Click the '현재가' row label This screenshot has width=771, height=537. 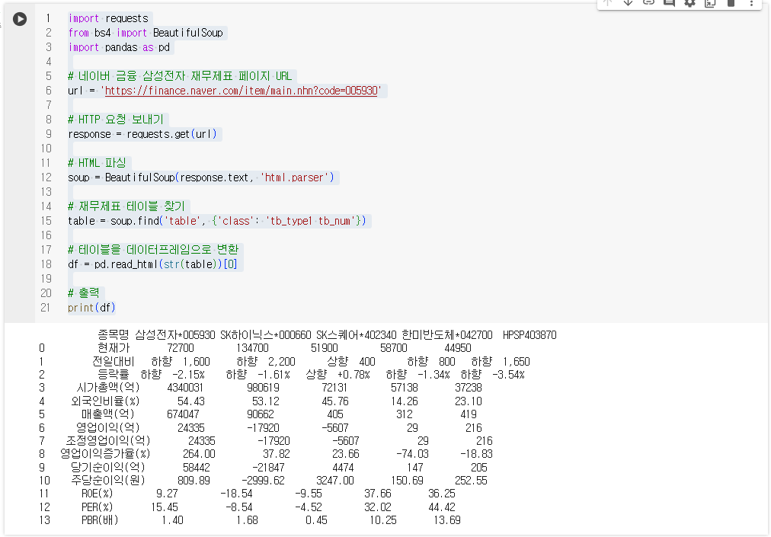[x=113, y=348]
